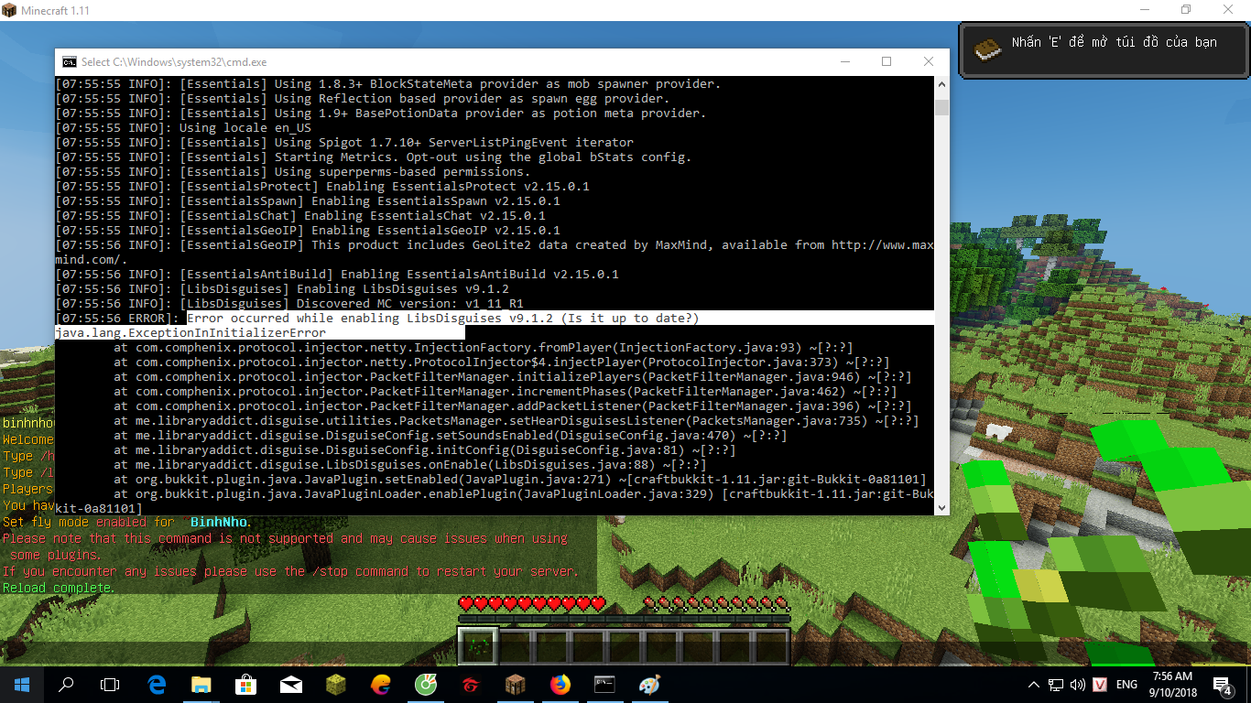Open the Mail app on the taskbar

[x=291, y=684]
